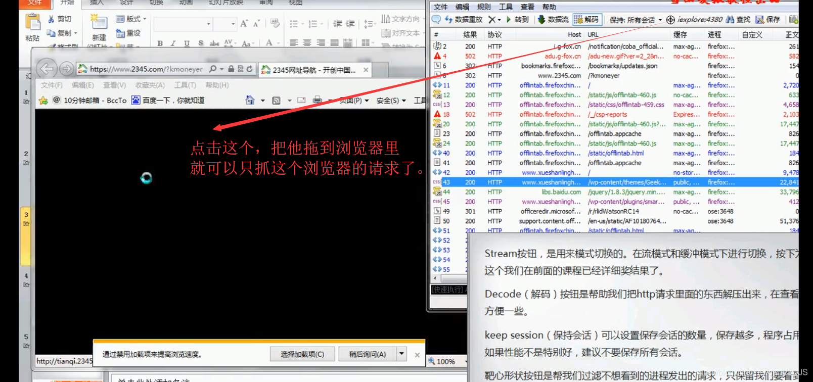
Task: Open the View (查看) menu in IE
Action: 114,85
